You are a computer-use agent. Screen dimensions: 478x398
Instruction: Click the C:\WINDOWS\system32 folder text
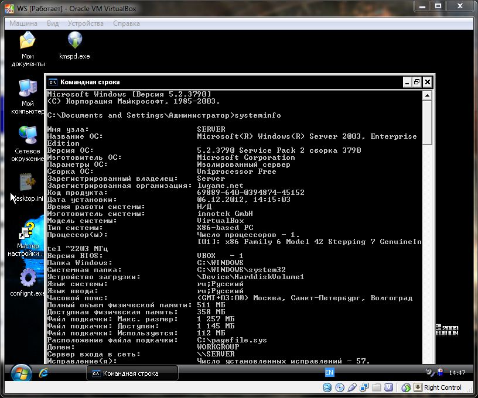(241, 270)
